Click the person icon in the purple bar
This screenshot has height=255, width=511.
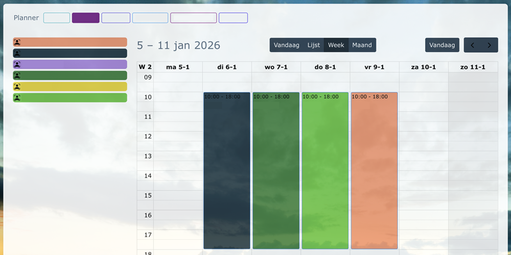coord(17,64)
